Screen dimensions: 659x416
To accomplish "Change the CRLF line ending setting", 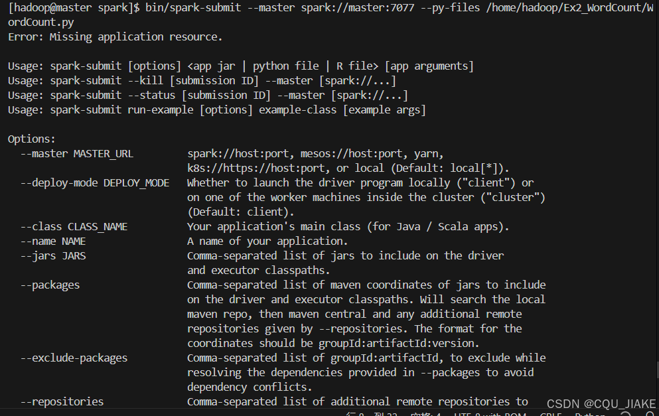I will coord(551,415).
